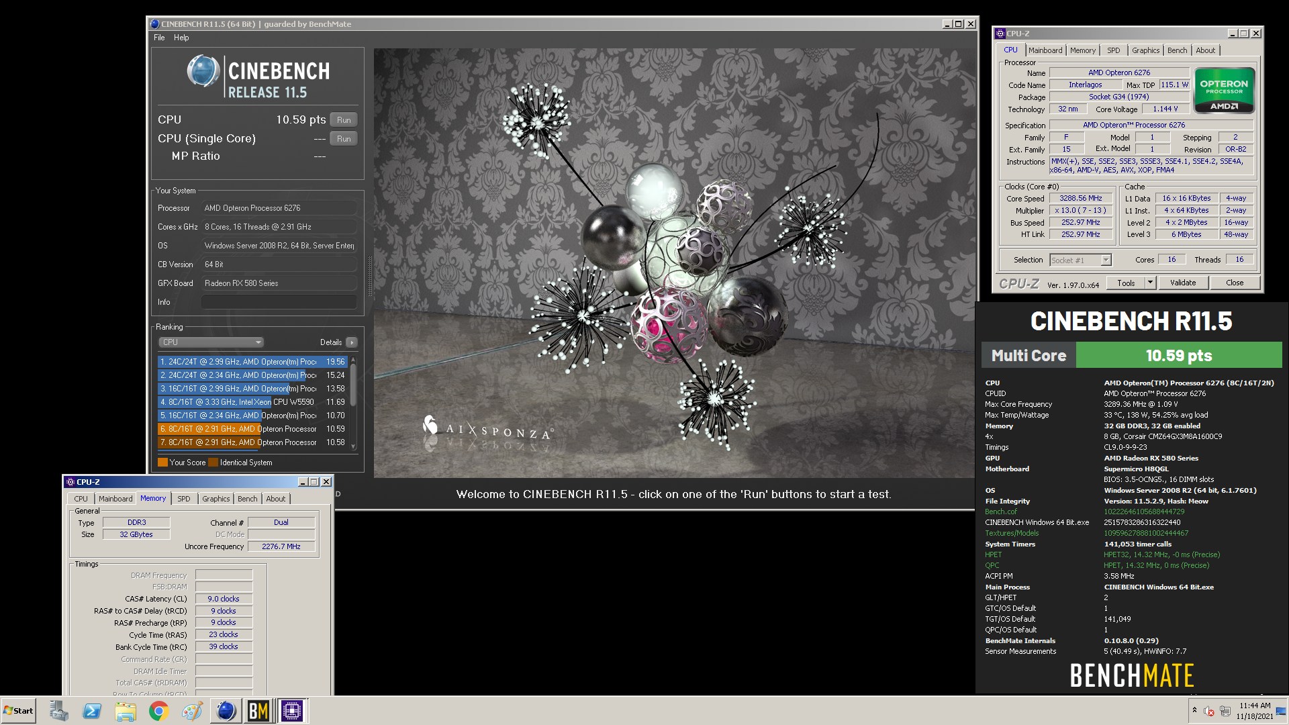The width and height of the screenshot is (1289, 725).
Task: Click the Validate button in CPU-Z
Action: click(x=1183, y=283)
